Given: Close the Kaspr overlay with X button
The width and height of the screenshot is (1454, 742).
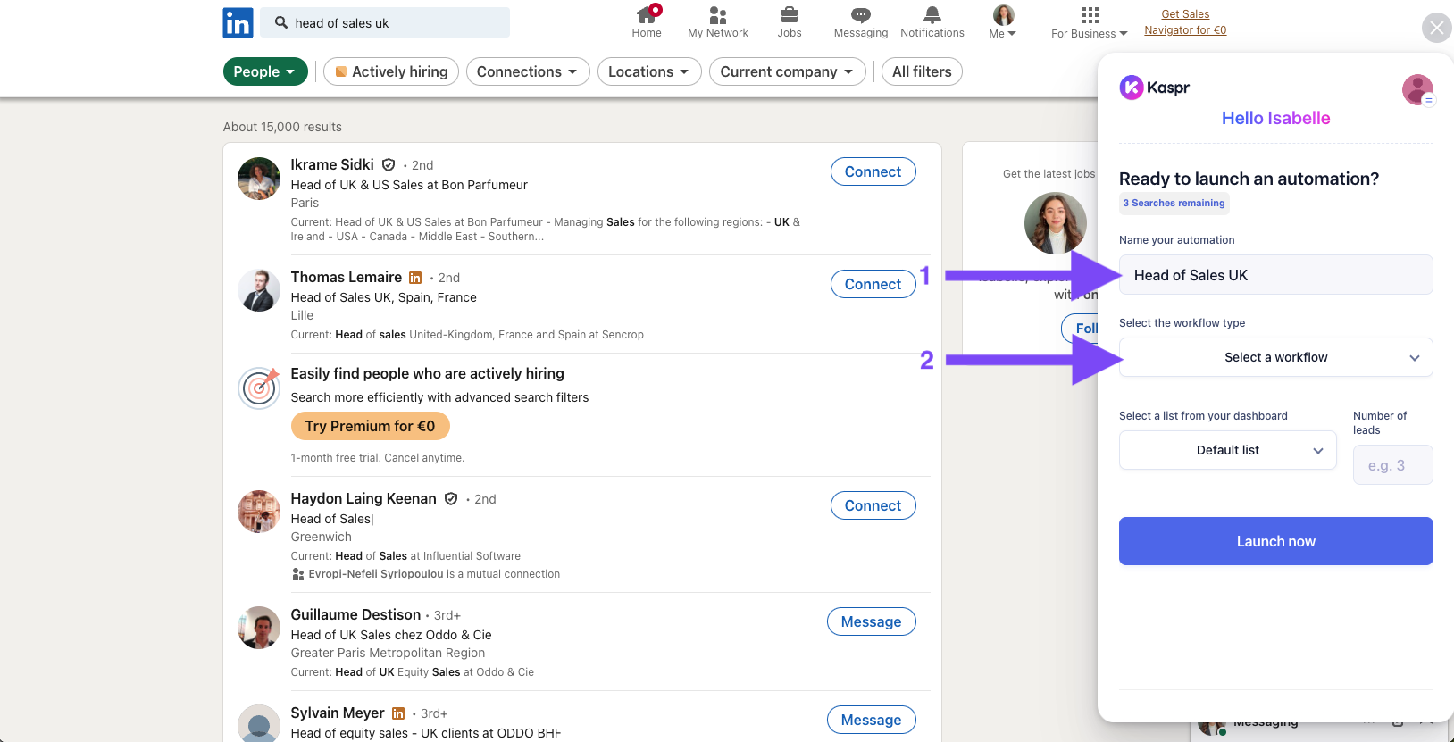Looking at the screenshot, I should tap(1436, 28).
